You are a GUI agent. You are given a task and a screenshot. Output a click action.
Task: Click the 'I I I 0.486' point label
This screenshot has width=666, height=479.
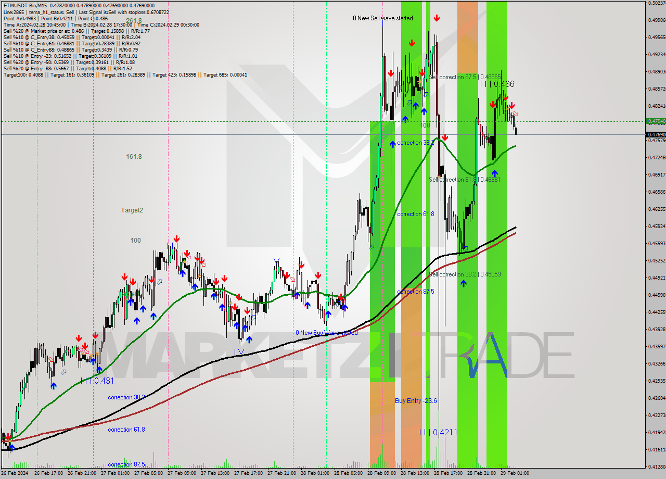pos(497,84)
